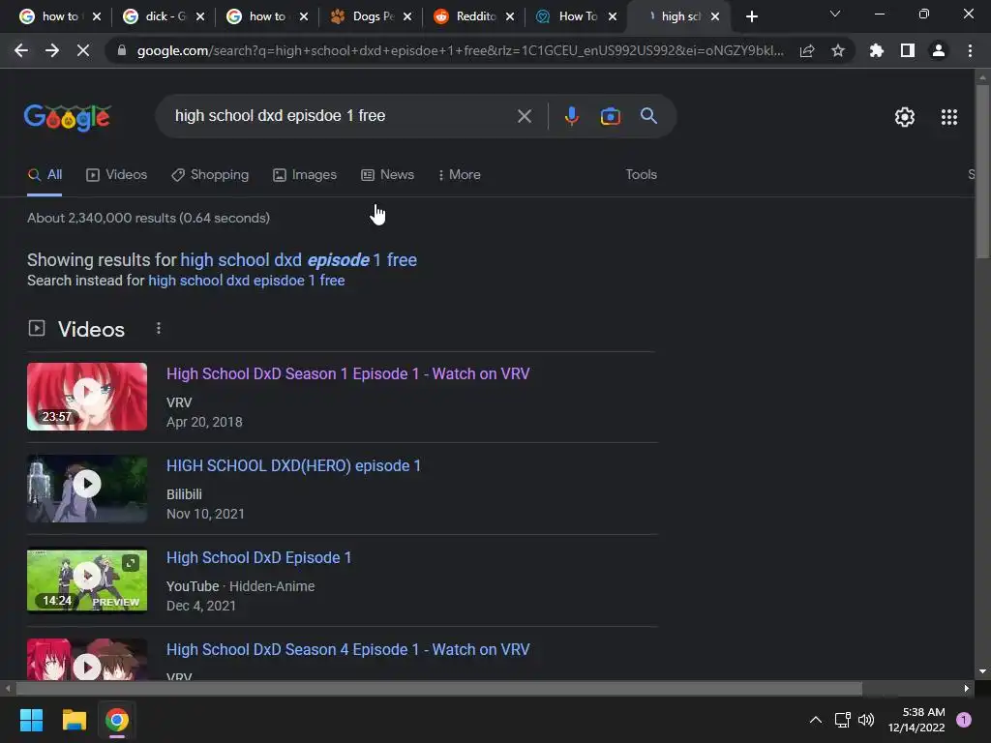Open tab search dropdown arrow
The height and width of the screenshot is (743, 991).
[835, 14]
